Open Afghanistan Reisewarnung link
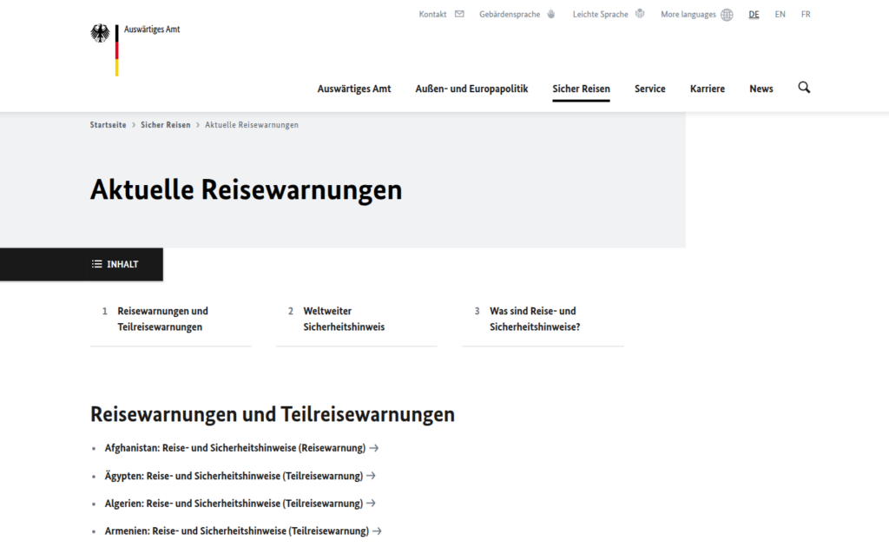The image size is (889, 554). point(235,448)
